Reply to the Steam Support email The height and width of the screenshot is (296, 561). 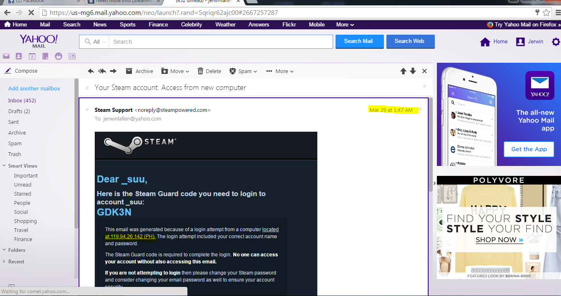point(91,71)
